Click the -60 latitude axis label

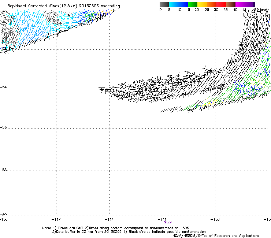(x=3, y=215)
